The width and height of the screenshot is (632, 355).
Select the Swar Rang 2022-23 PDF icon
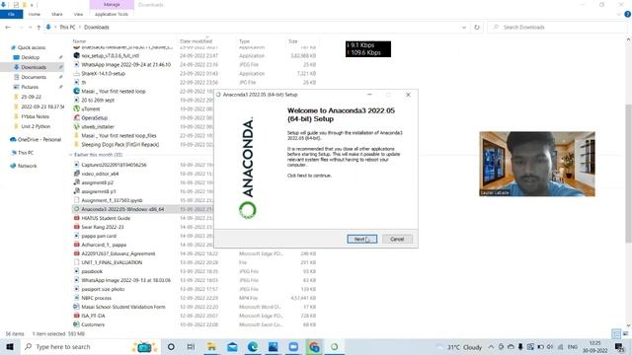(x=77, y=227)
